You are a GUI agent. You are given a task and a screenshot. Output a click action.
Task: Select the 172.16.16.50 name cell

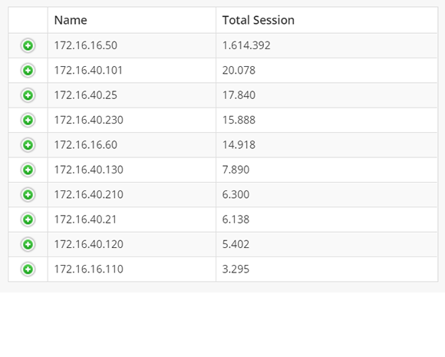(x=132, y=45)
